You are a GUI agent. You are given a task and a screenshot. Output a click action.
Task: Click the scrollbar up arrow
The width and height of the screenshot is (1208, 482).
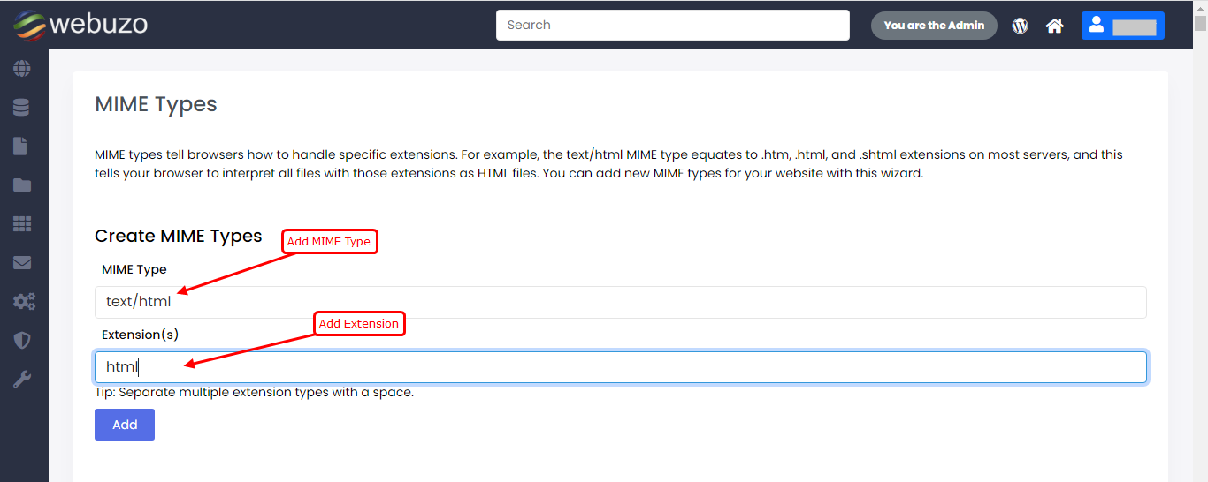point(1200,7)
